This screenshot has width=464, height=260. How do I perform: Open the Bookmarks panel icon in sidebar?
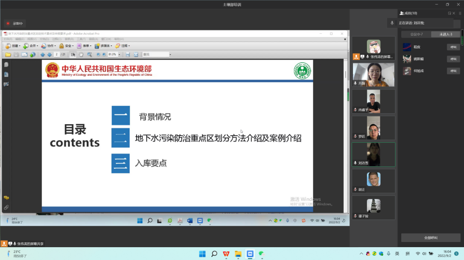point(6,74)
